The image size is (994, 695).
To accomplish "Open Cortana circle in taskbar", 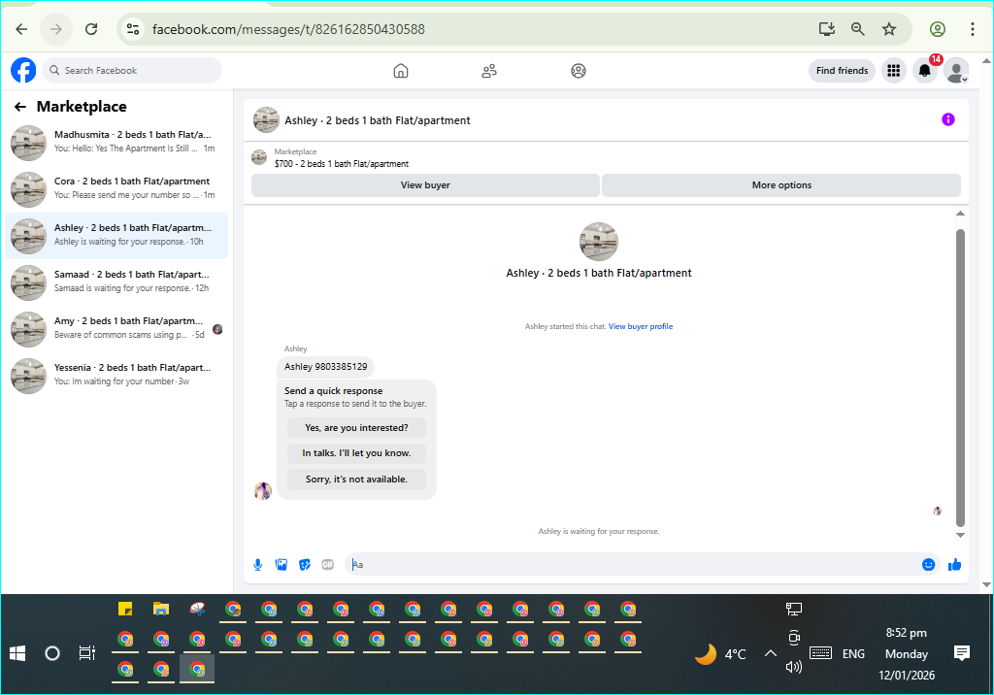I will [x=52, y=653].
